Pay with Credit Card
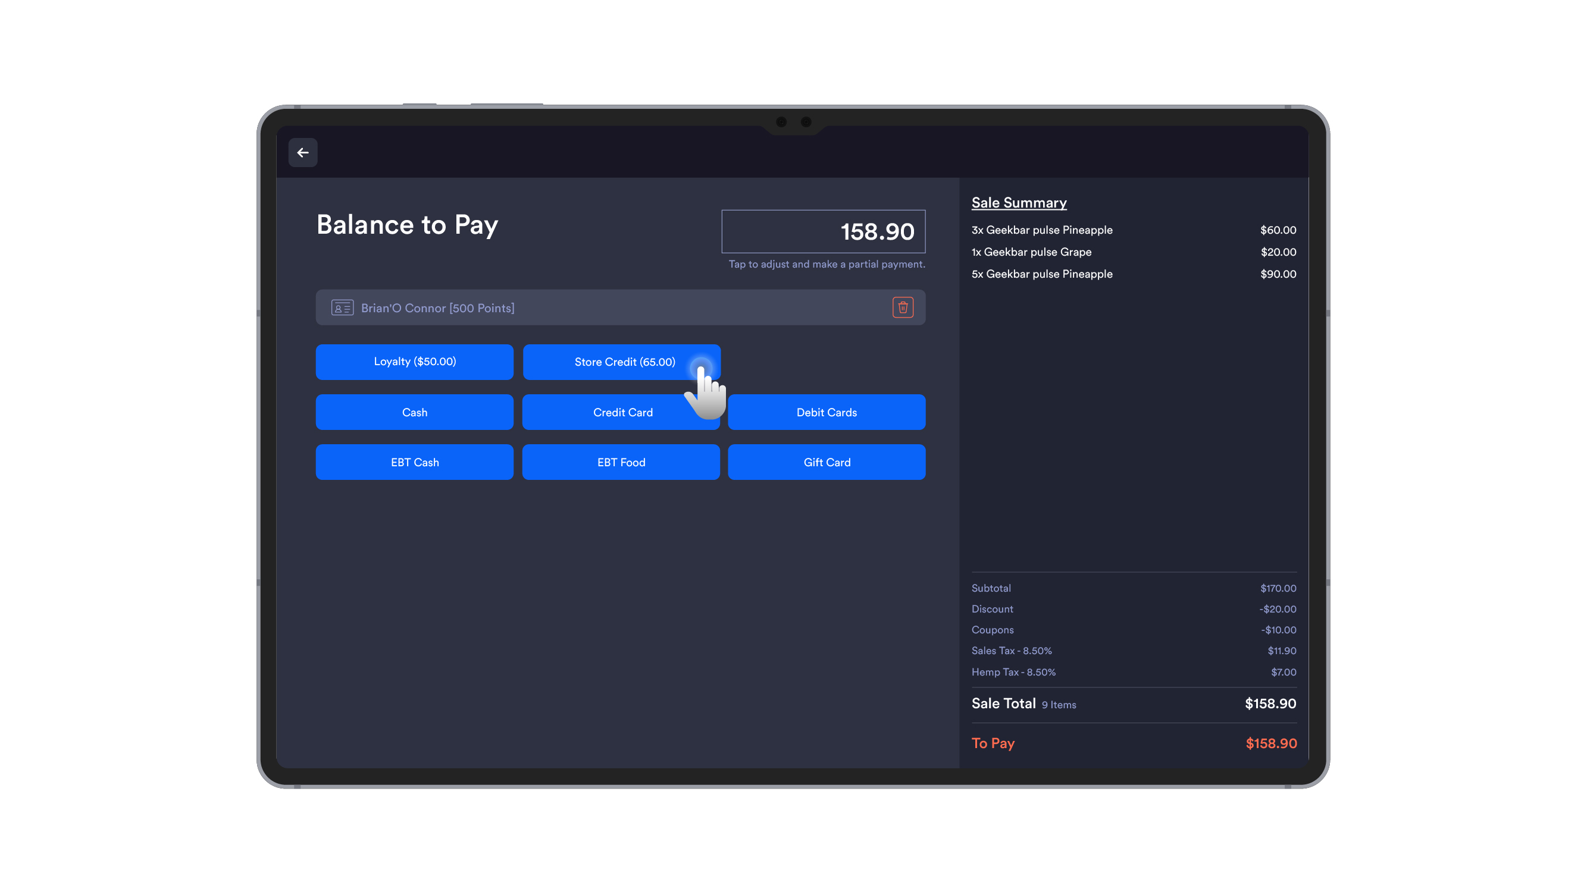 pyautogui.click(x=621, y=412)
